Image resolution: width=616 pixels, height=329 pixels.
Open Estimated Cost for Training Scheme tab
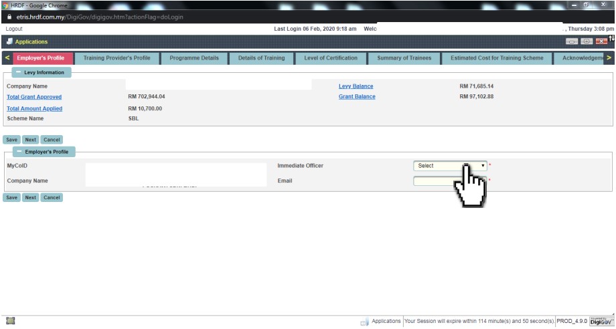pyautogui.click(x=497, y=58)
